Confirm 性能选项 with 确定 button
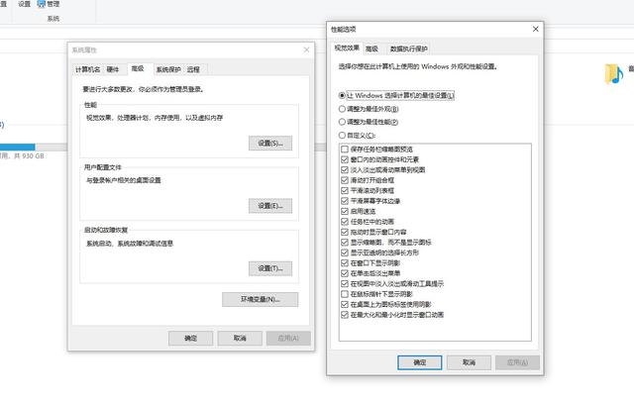This screenshot has width=634, height=403. 420,362
